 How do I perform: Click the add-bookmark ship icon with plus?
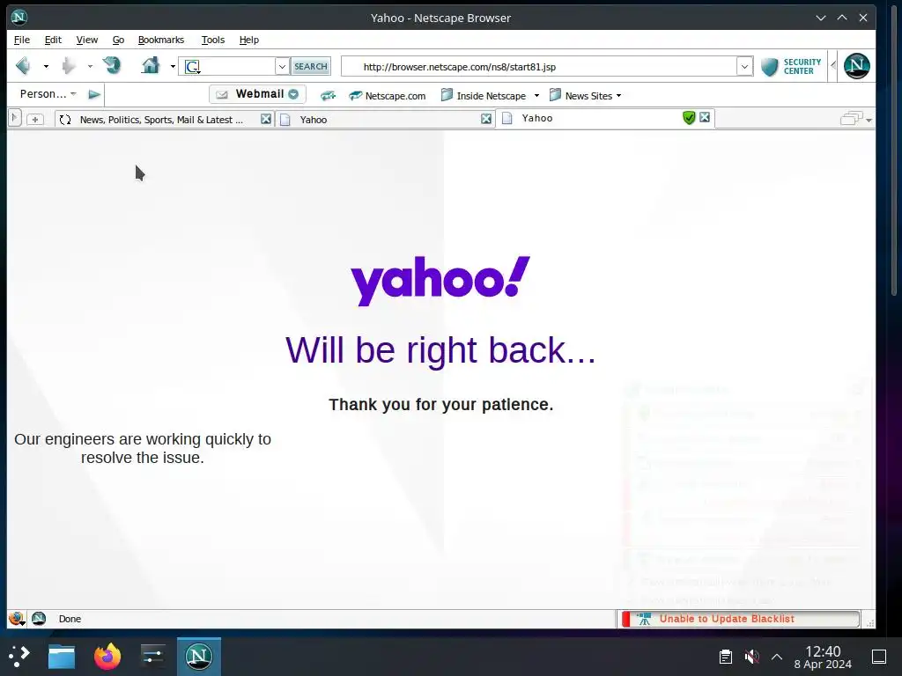328,95
